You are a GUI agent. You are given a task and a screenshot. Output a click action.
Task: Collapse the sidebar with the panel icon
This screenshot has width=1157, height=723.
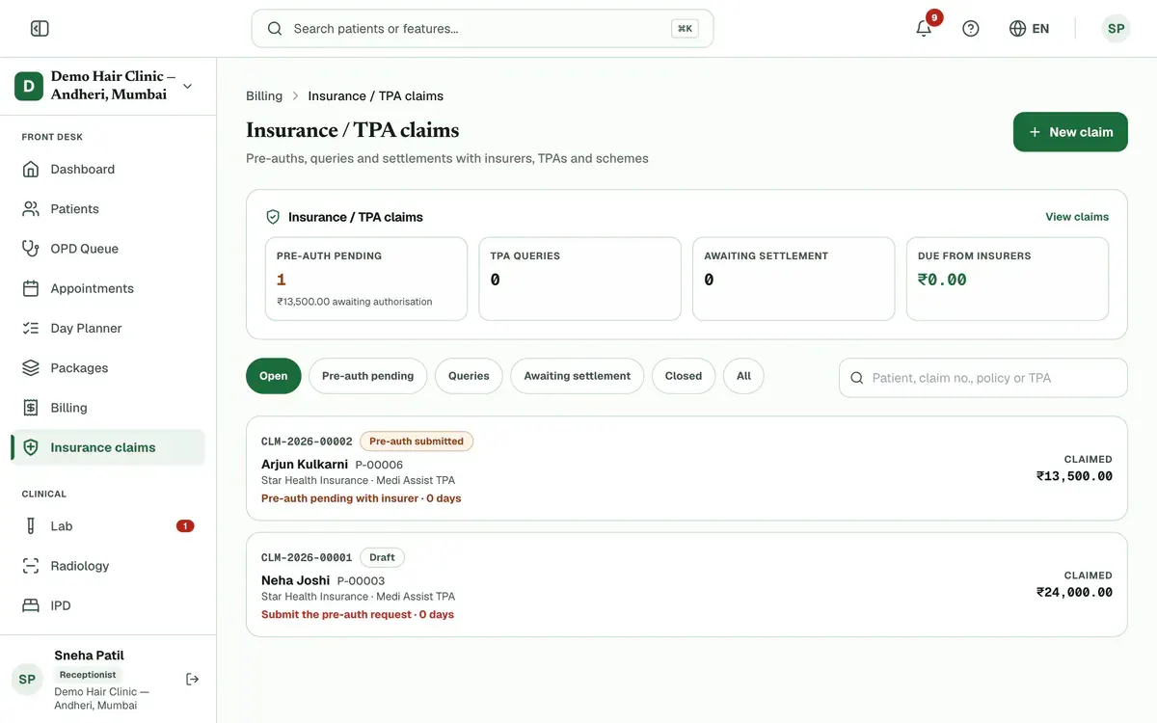[40, 29]
